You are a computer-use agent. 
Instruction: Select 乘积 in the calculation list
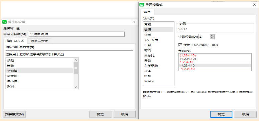pyautogui.click(x=39, y=86)
